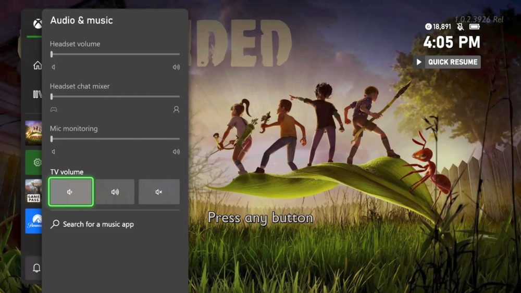Click high-volume icon under Mic monitoring
The width and height of the screenshot is (521, 293).
pyautogui.click(x=176, y=151)
